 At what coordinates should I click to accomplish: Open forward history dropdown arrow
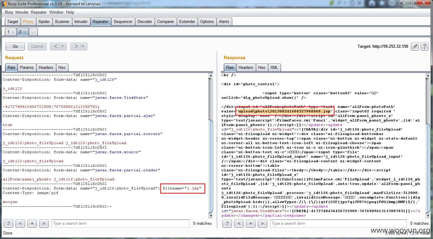83,46
